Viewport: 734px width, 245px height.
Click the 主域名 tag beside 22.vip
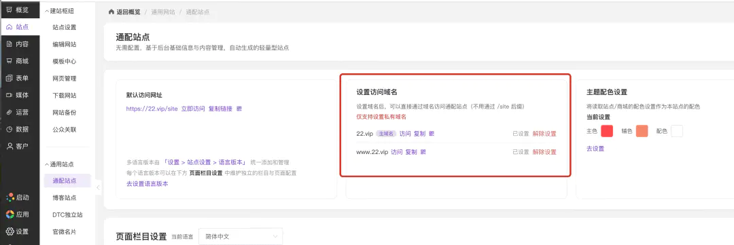coord(386,134)
